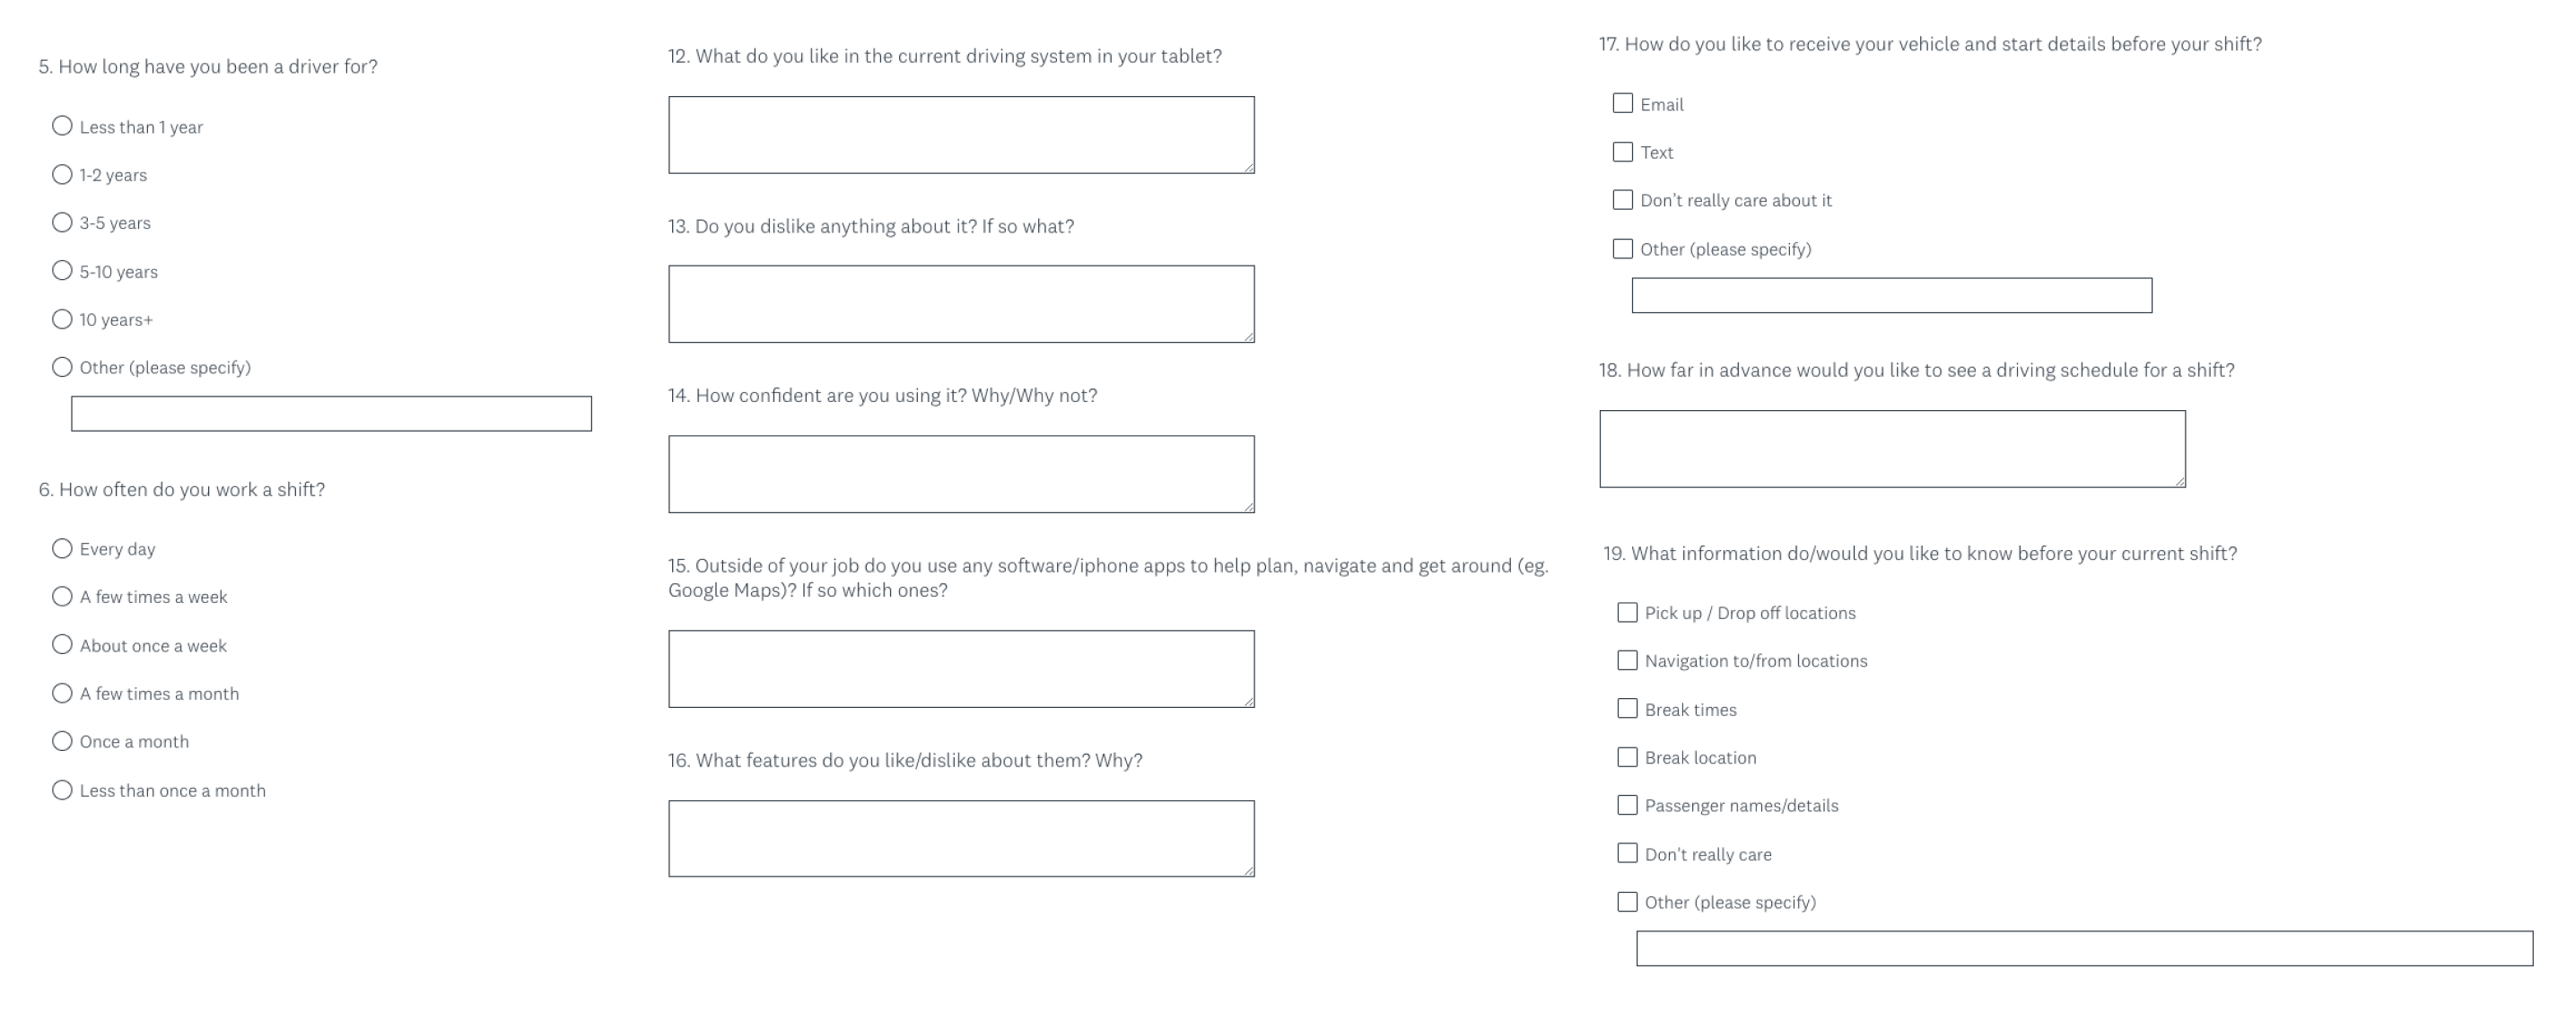Select '1-2 years' driving experience option
The height and width of the screenshot is (1013, 2576).
61,174
